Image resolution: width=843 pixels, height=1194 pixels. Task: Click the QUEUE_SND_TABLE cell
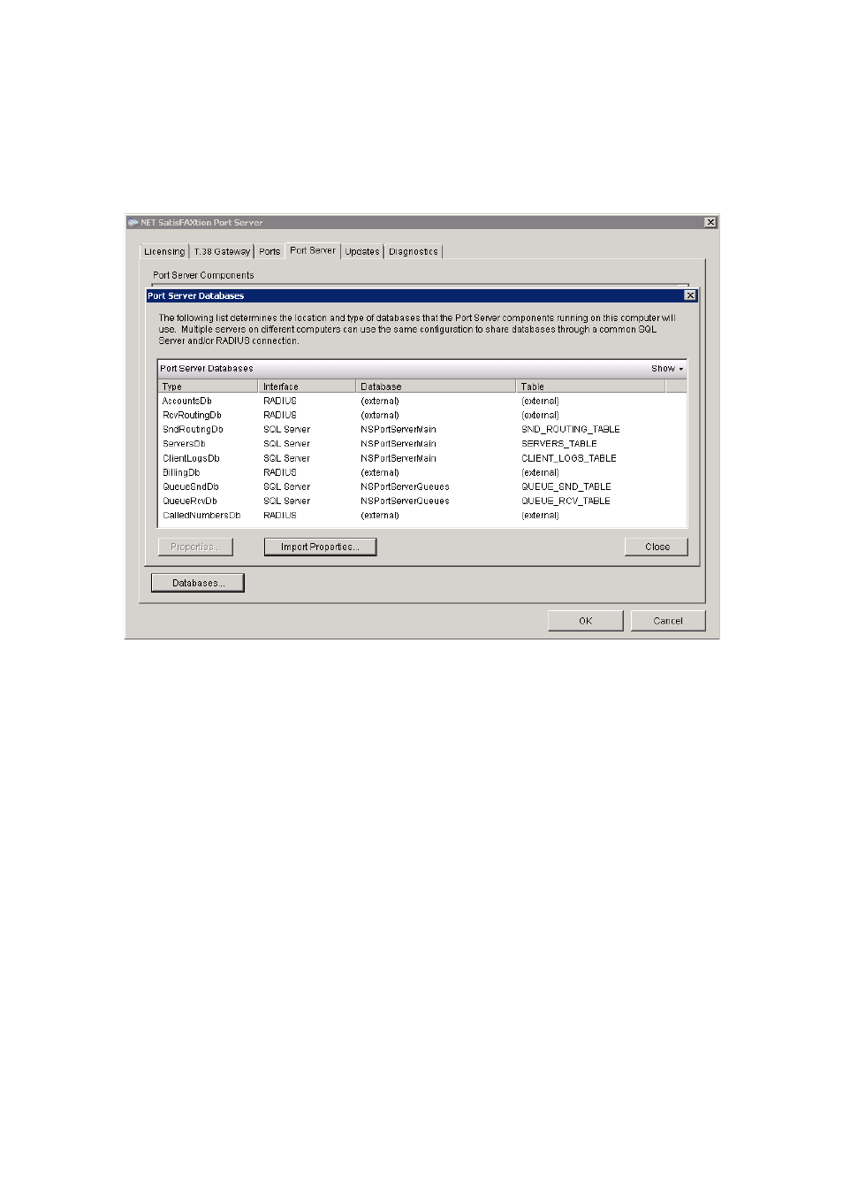click(x=566, y=486)
